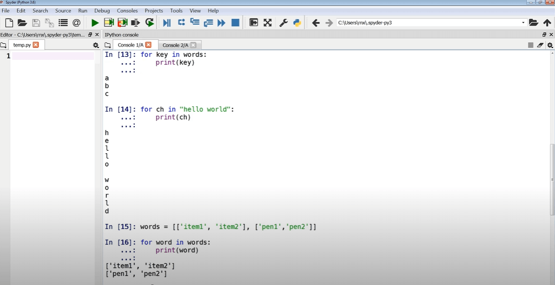The width and height of the screenshot is (555, 285).
Task: Switch to the Console 2/A tab
Action: [180, 45]
